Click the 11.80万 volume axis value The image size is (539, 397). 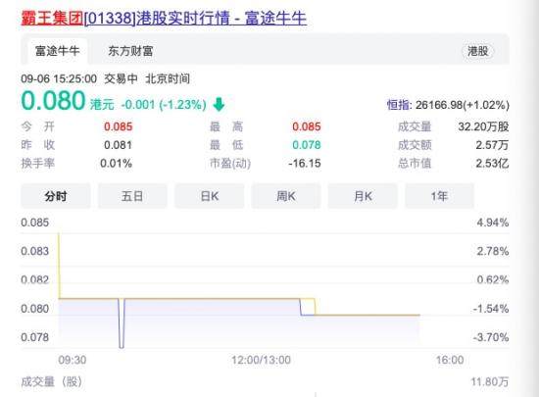490,381
